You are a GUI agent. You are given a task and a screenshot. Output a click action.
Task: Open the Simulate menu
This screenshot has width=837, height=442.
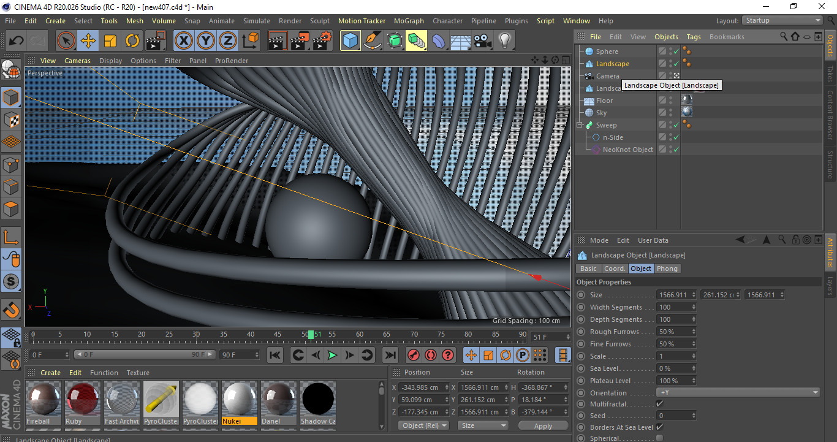[256, 21]
